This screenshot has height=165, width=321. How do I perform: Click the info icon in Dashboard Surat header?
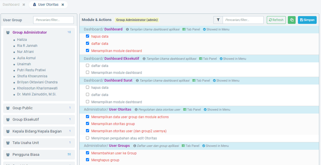pos(137,80)
